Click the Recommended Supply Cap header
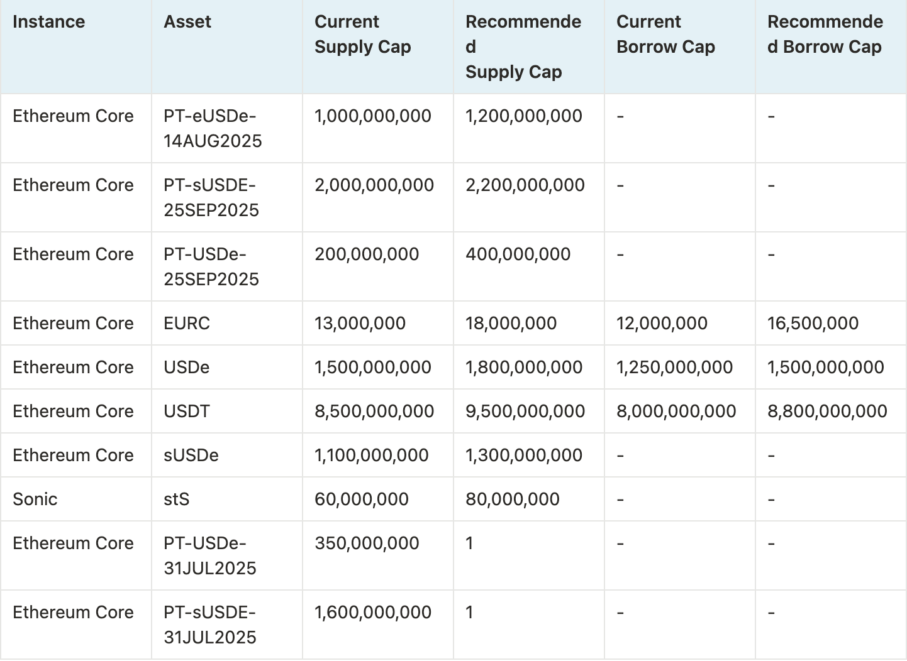The image size is (907, 661). pos(523,46)
